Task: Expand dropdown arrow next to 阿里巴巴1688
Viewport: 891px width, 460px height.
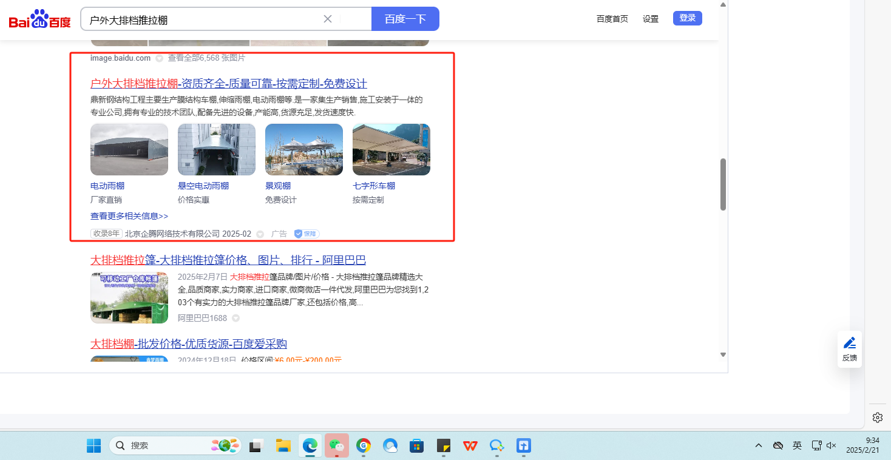Action: [236, 318]
